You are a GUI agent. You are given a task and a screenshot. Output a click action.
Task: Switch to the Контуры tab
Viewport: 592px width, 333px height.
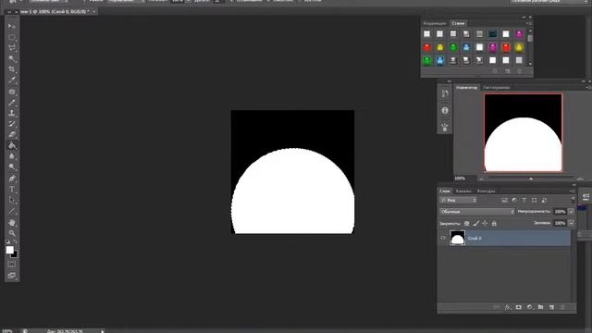point(486,191)
